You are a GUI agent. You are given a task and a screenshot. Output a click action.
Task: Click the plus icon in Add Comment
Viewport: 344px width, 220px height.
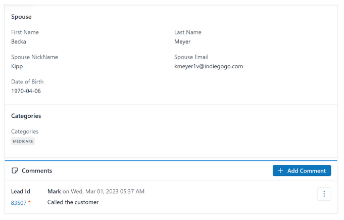[280, 170]
